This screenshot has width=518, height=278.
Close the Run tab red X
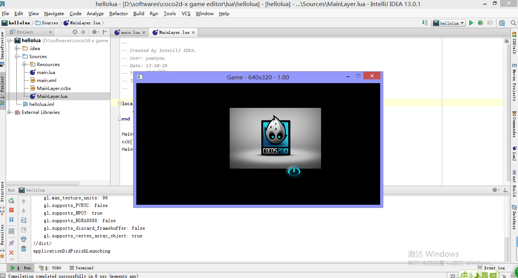tap(11, 252)
